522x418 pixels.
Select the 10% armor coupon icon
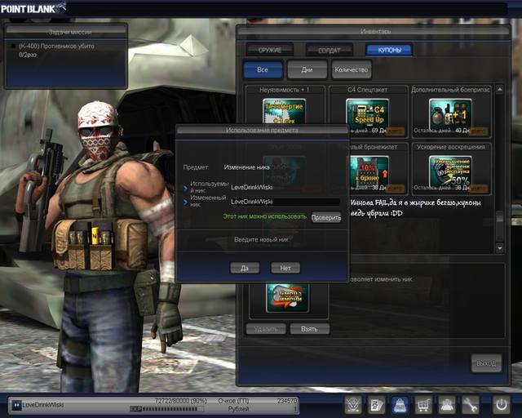[x=369, y=172]
